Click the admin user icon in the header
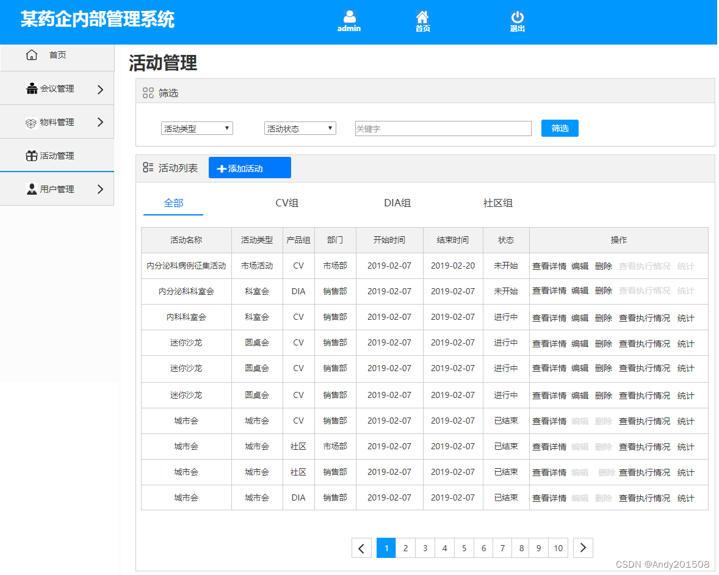The image size is (719, 575). pos(349,16)
